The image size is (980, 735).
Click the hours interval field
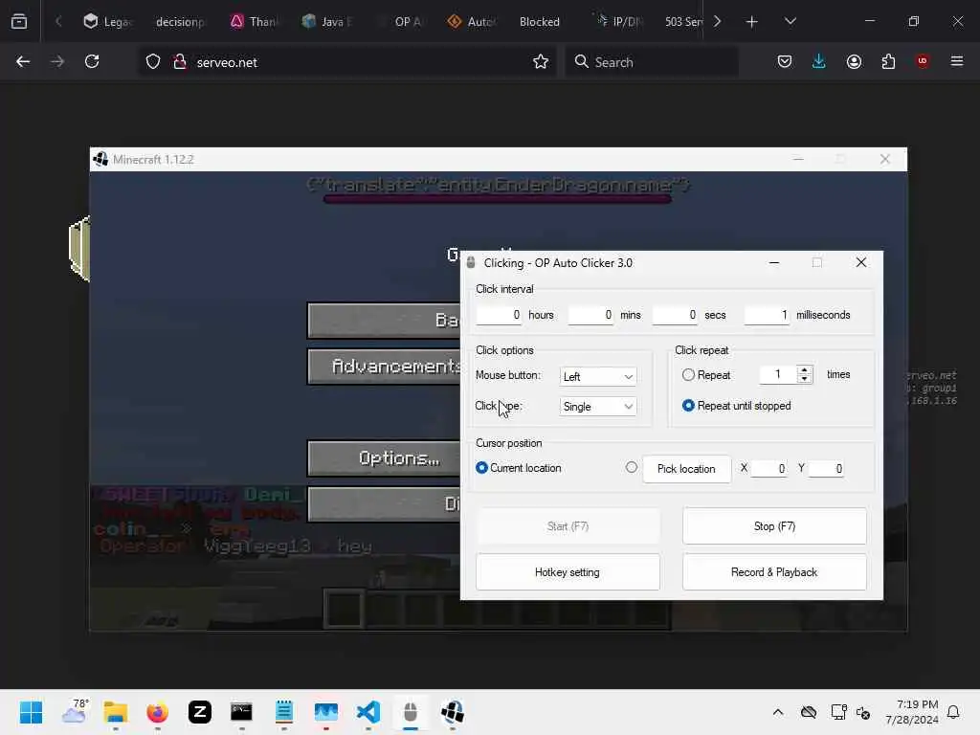(499, 315)
